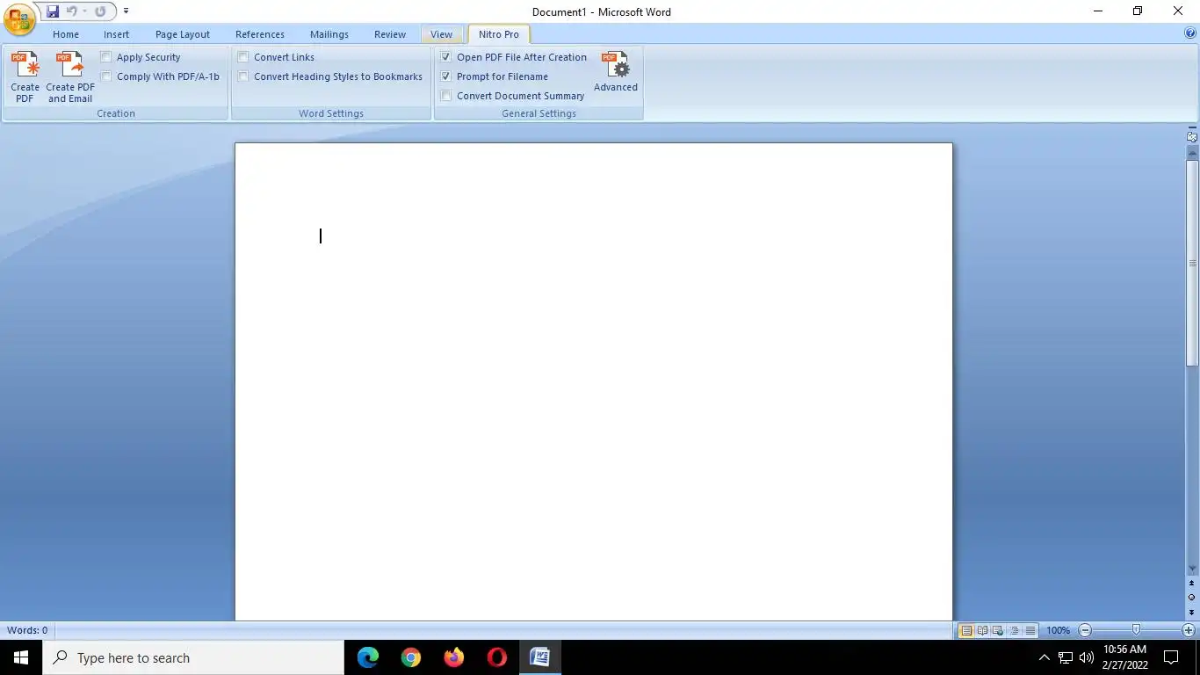Screen dimensions: 1200x675
Task: Open the volume control icon
Action: point(1087,657)
